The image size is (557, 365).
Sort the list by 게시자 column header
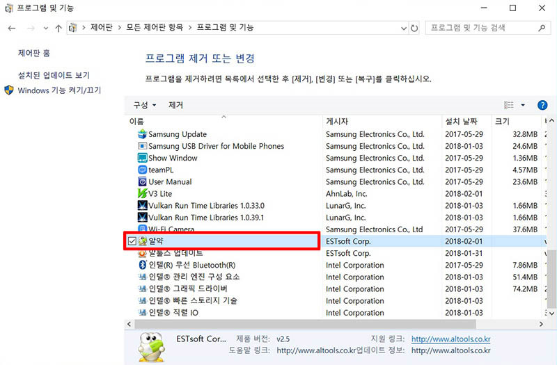(337, 122)
